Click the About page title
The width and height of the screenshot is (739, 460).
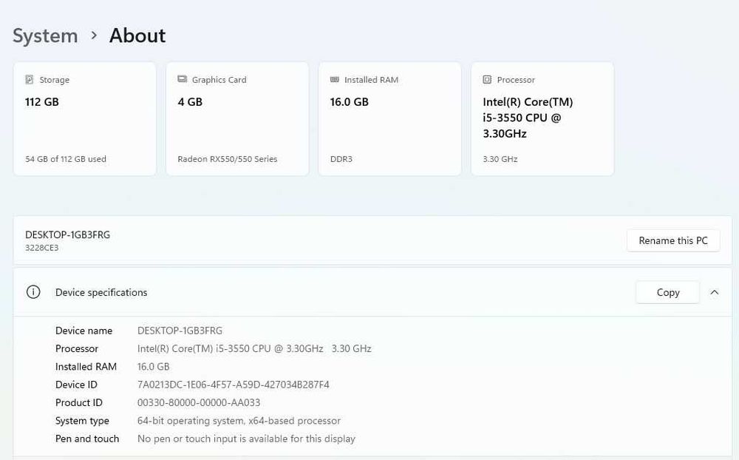[137, 35]
